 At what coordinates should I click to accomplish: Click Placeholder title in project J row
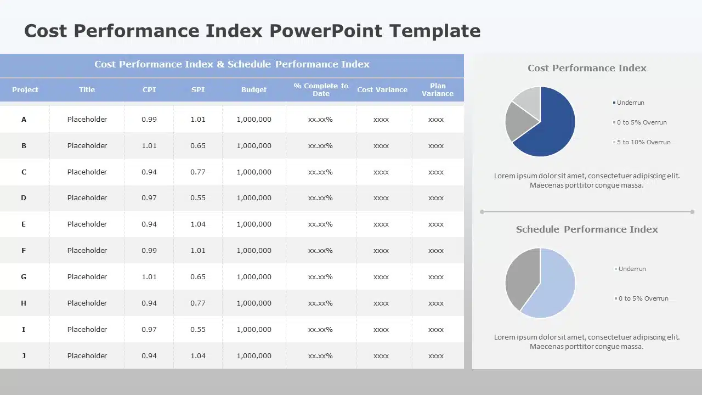pyautogui.click(x=87, y=356)
